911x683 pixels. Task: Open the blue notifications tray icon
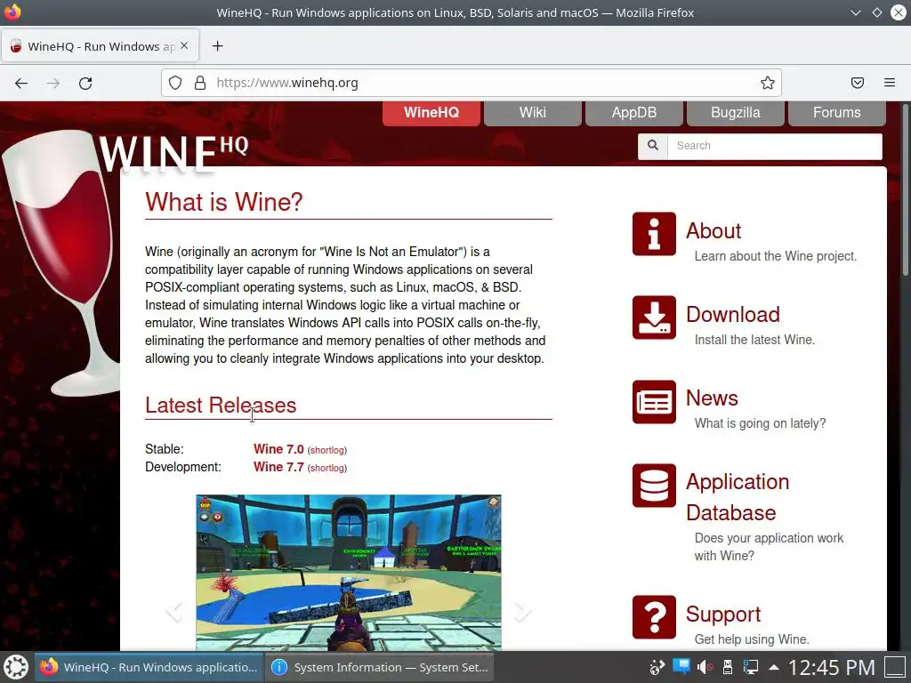click(681, 667)
